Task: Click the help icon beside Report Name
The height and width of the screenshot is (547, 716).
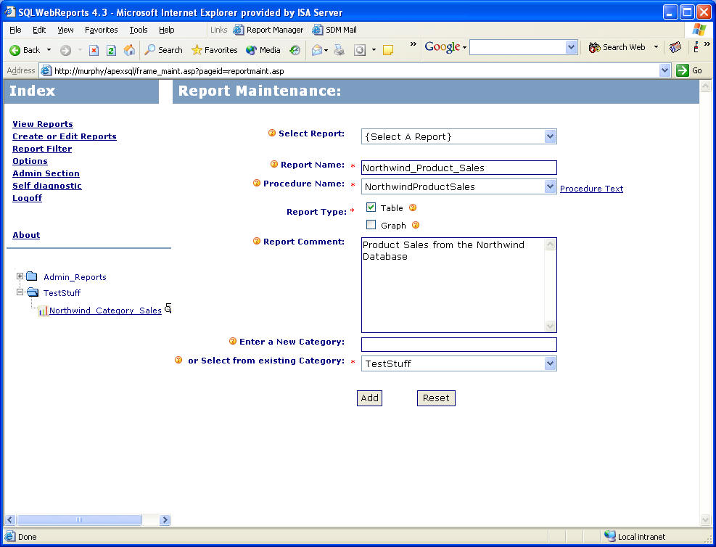Action: pos(274,164)
